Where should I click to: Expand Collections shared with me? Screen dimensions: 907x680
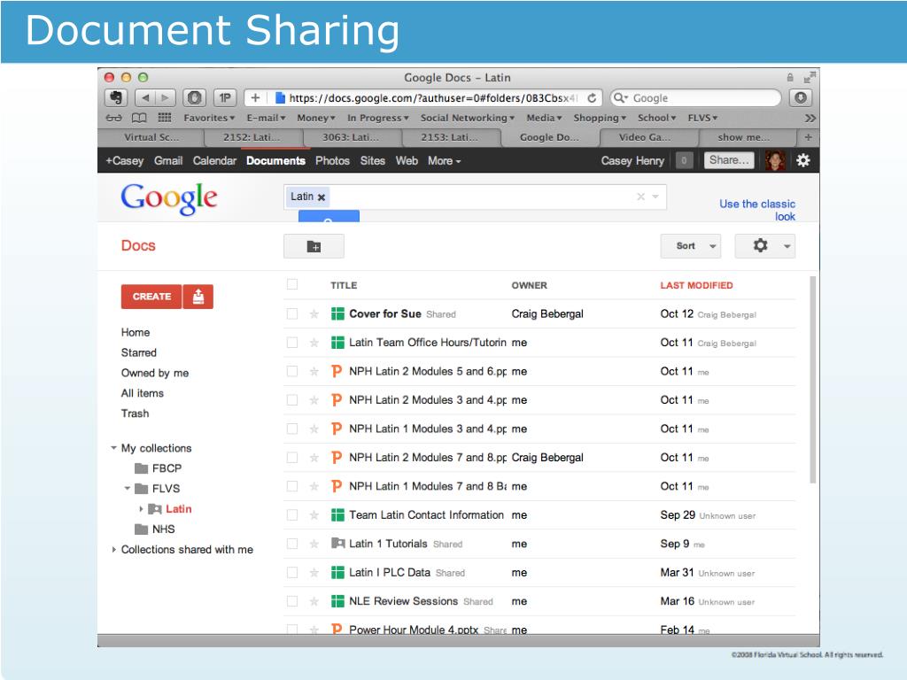(113, 549)
